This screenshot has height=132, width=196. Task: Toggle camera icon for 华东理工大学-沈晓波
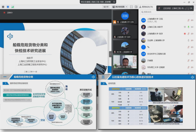[192, 67]
